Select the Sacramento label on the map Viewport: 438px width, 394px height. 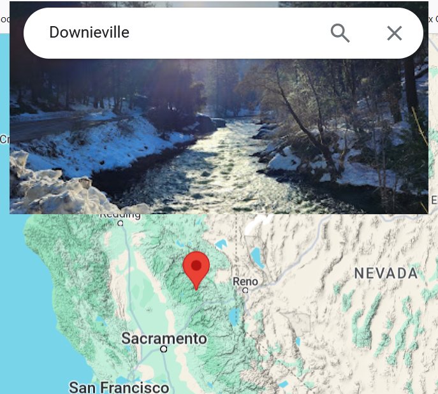point(164,339)
